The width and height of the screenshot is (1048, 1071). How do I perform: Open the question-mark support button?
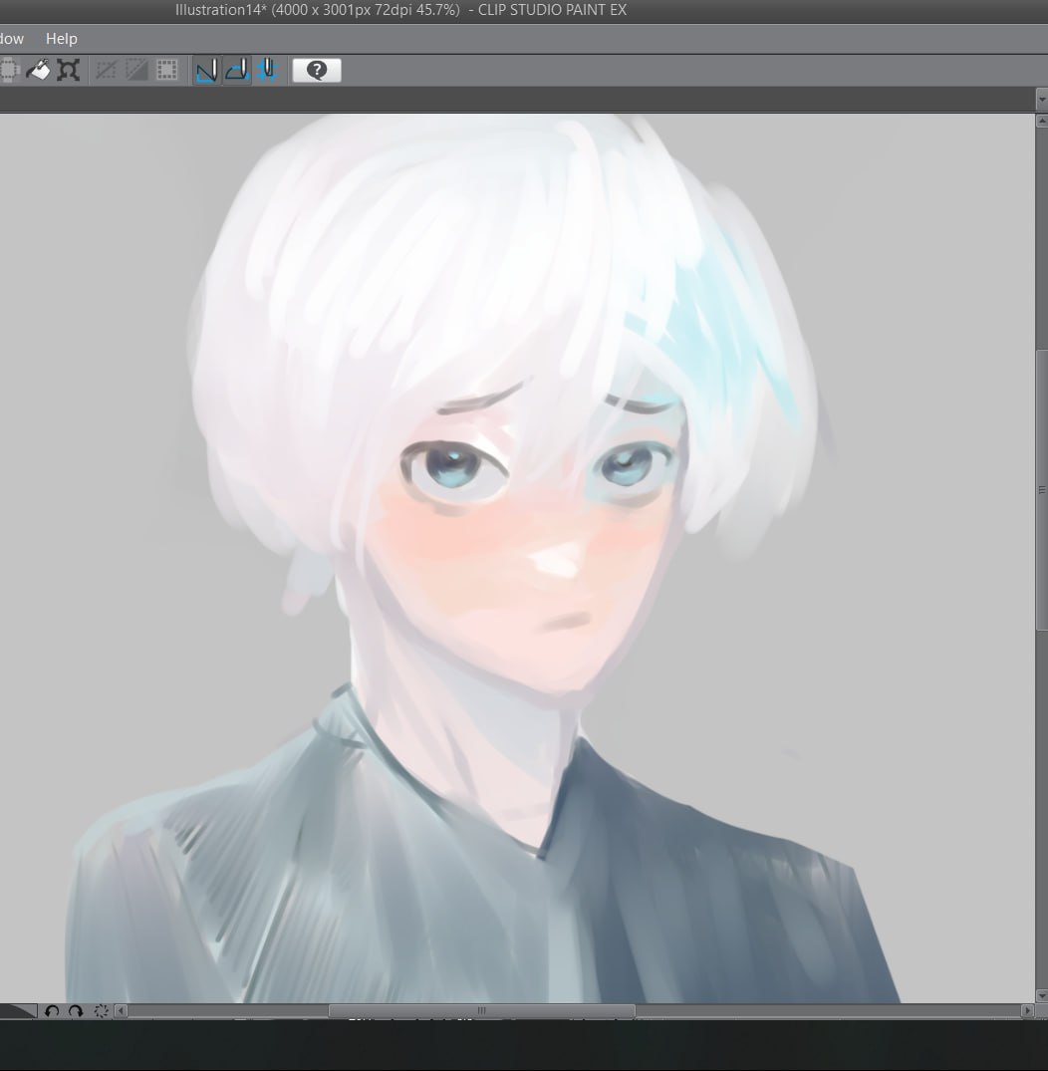pyautogui.click(x=317, y=70)
